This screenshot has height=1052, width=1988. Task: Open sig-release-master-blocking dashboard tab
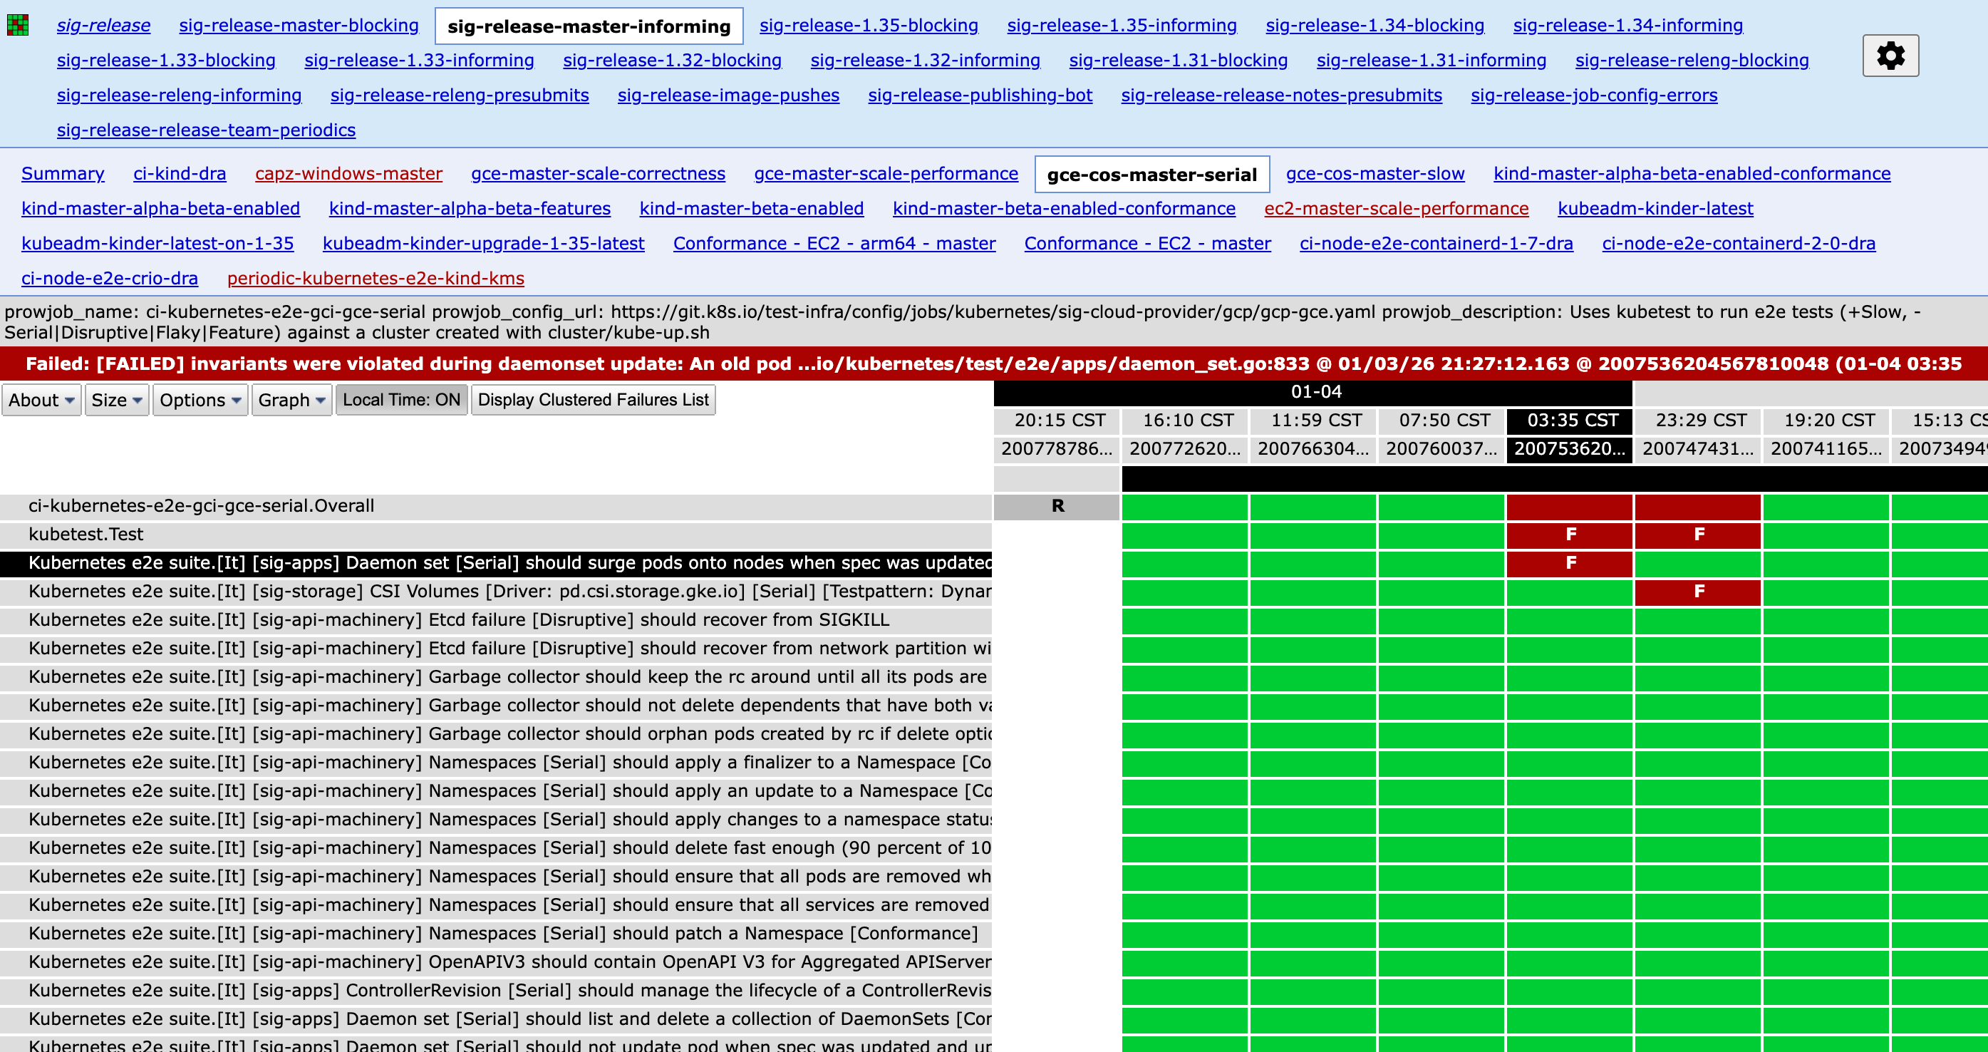click(x=299, y=26)
